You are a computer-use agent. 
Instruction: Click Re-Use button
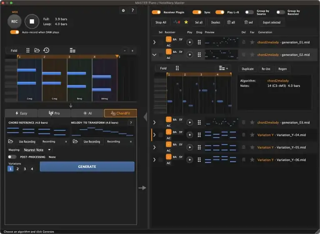point(266,69)
